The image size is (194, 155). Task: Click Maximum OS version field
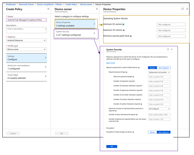[171, 30]
